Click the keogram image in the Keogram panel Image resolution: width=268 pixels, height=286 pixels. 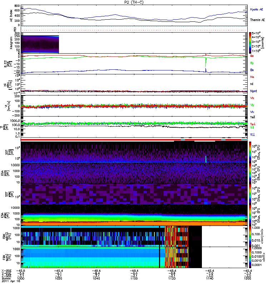(x=40, y=44)
